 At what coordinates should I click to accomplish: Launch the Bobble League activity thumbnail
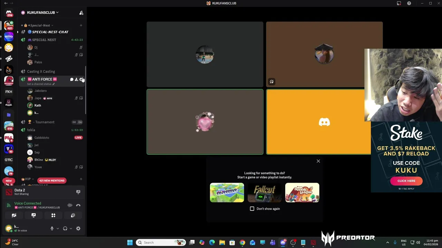tap(302, 193)
